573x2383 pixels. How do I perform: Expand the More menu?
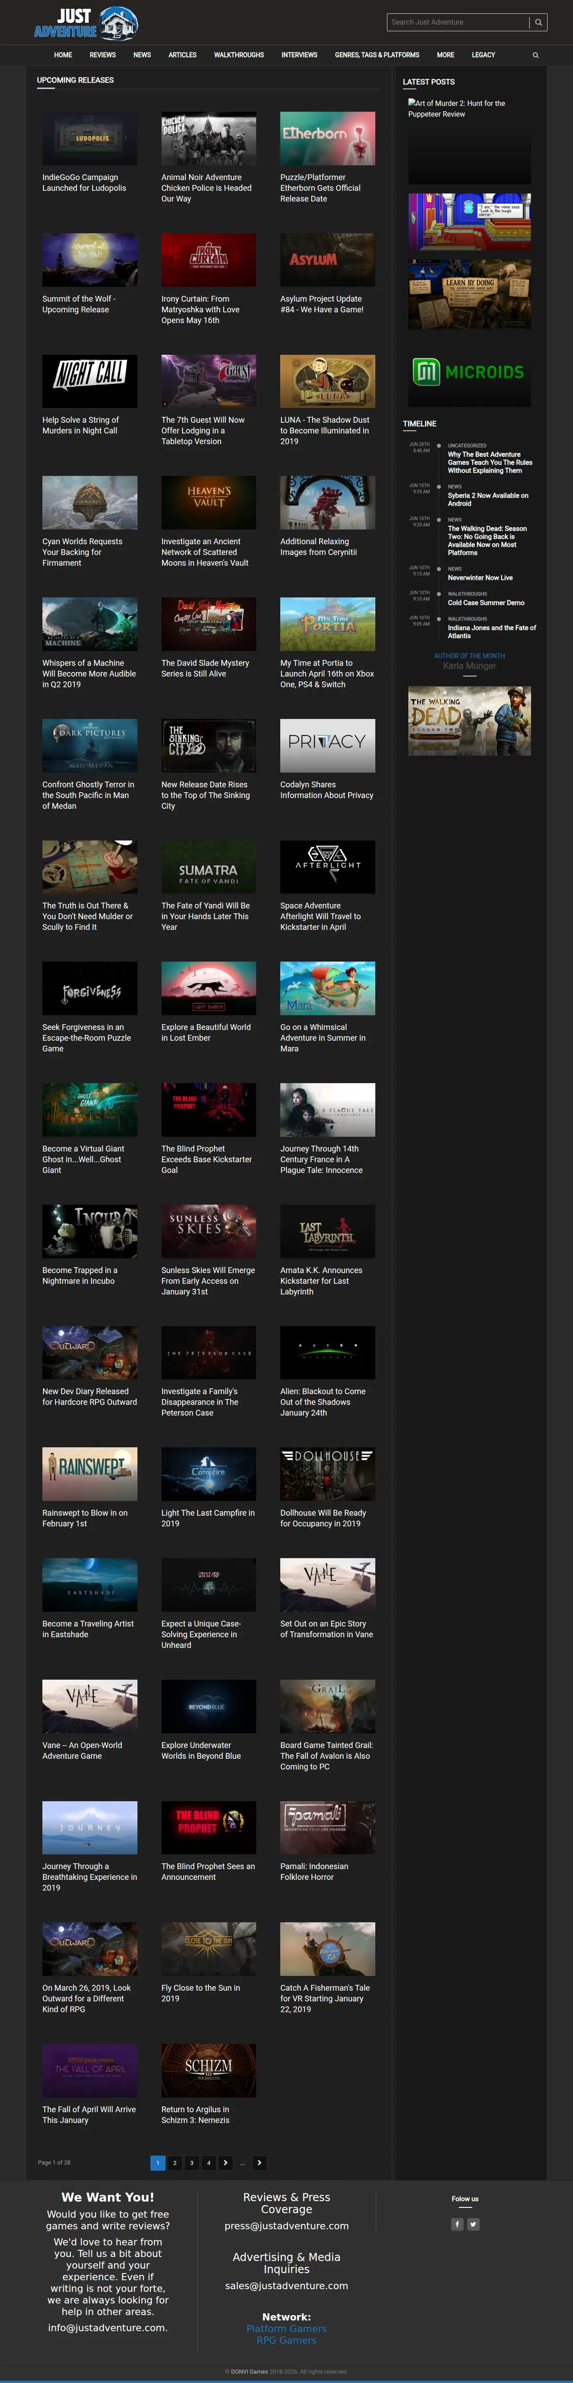pos(445,55)
